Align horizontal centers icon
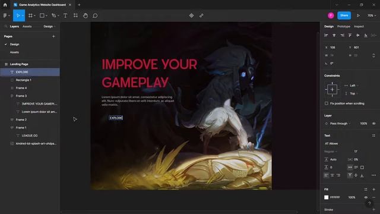 pyautogui.click(x=334, y=36)
